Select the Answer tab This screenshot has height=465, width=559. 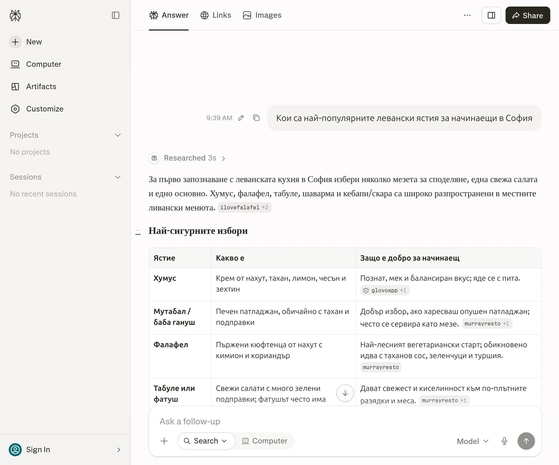coord(169,15)
